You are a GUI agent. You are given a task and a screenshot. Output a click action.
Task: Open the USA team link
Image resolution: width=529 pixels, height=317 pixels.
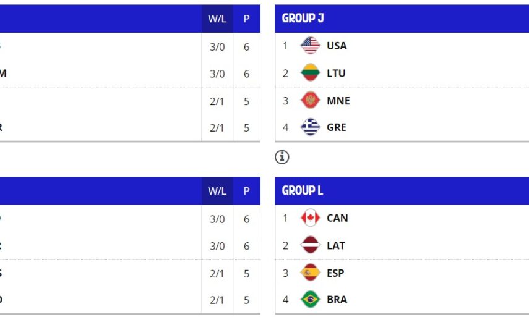[x=337, y=46]
